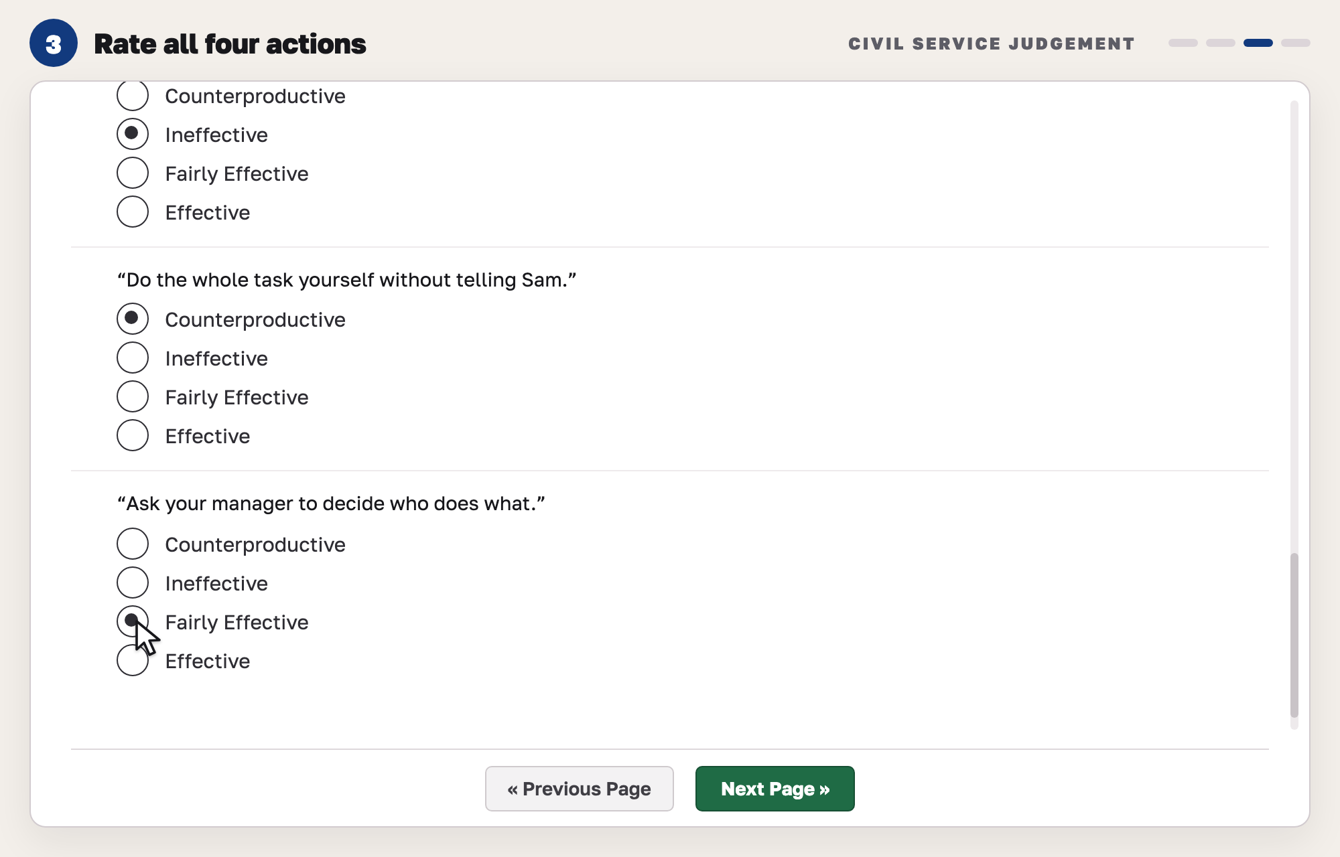Screen dimensions: 1340x857
Task: Choose Effective for "Do the whole task yourself"
Action: click(133, 436)
